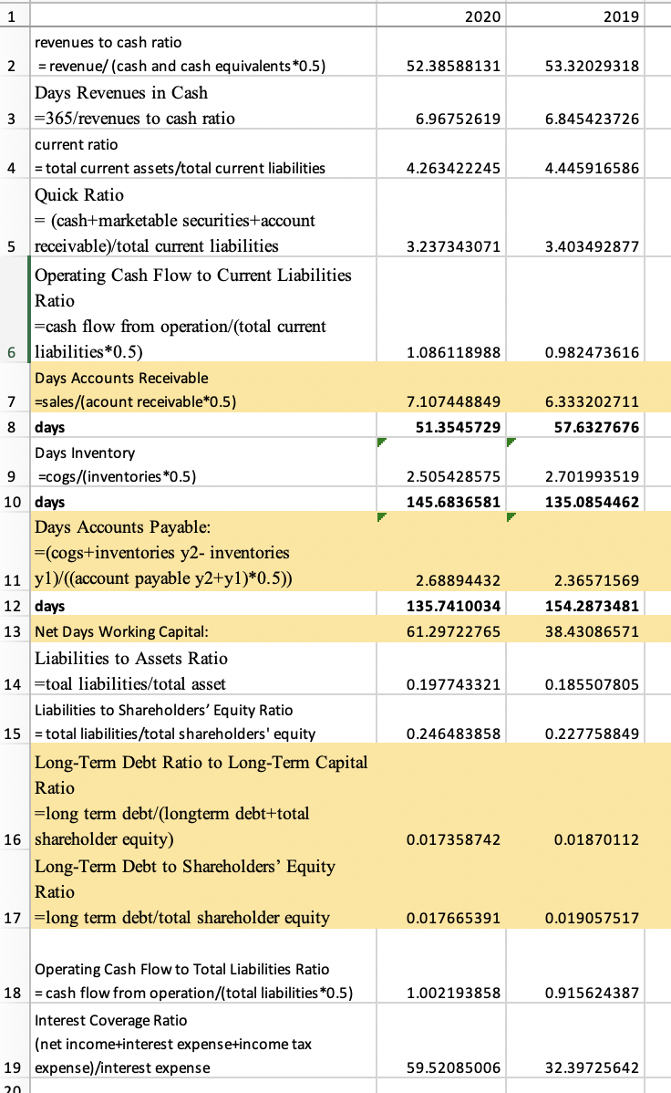Select bold value 135.0854462

click(x=575, y=500)
